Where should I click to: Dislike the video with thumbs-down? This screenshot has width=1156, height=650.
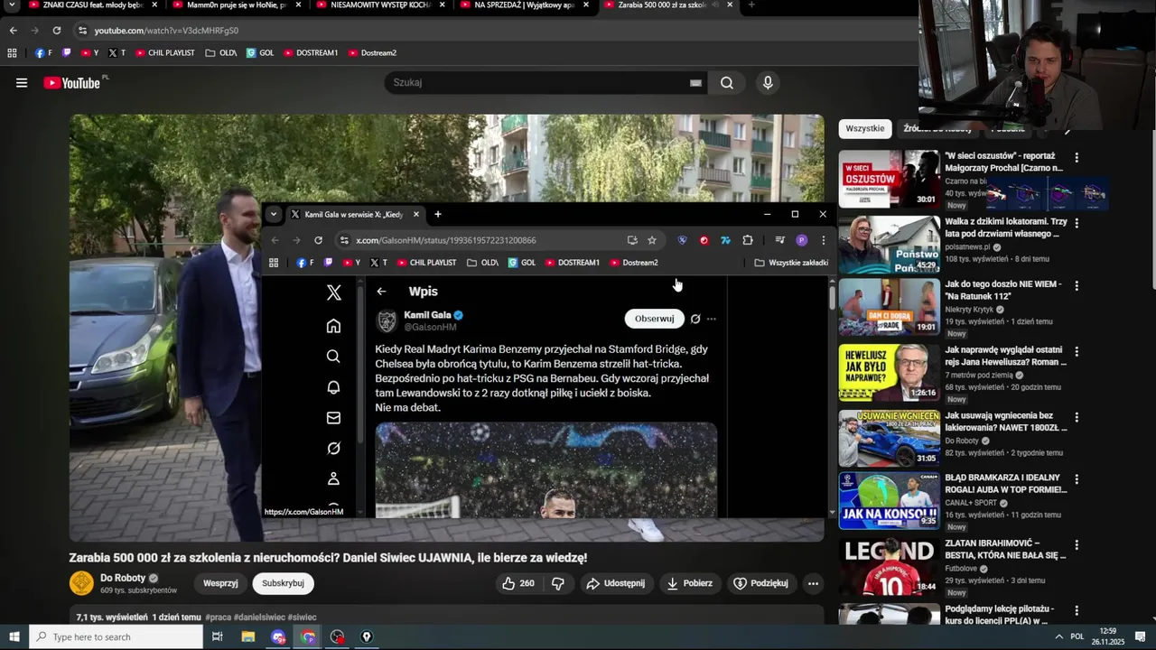(x=558, y=583)
